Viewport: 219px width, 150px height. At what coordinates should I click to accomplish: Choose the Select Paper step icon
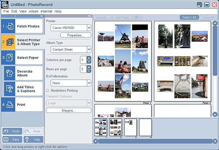10,58
